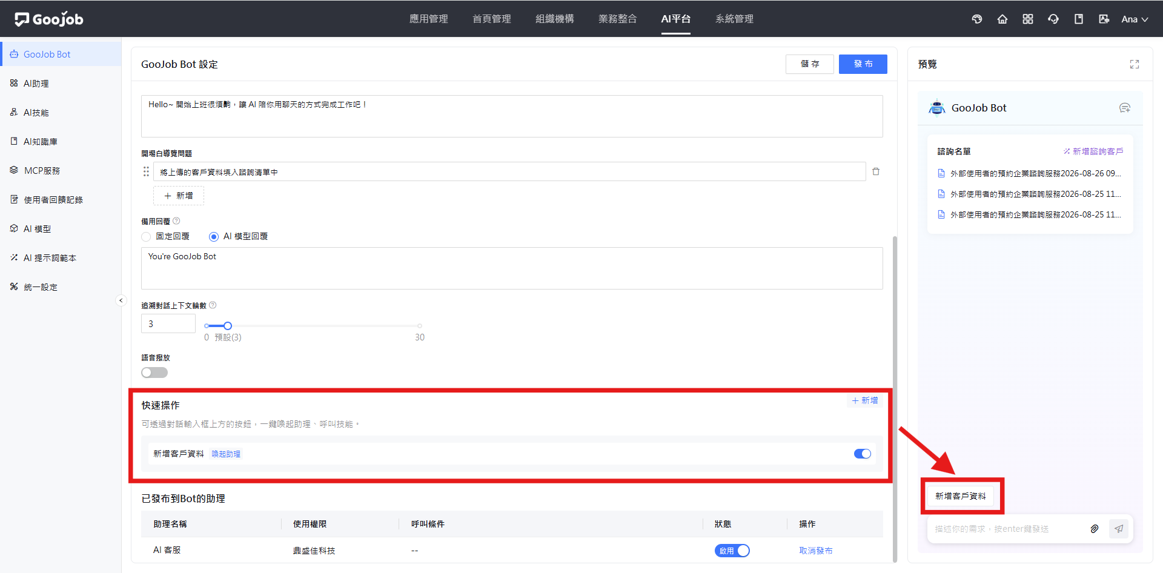Toggle the AI 客服 啟用 status switch

pyautogui.click(x=732, y=551)
